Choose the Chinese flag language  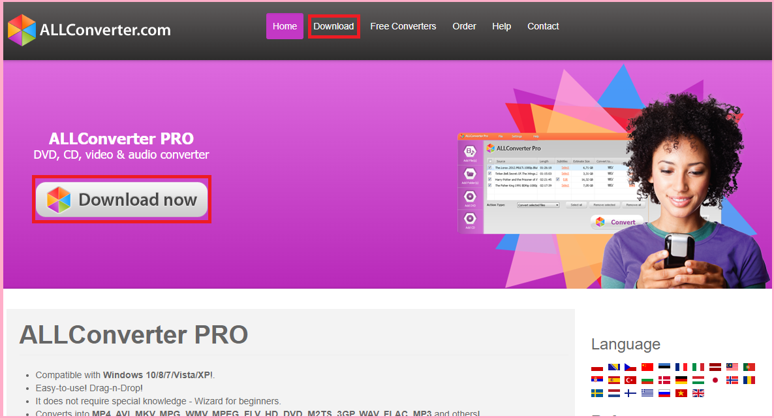point(647,367)
